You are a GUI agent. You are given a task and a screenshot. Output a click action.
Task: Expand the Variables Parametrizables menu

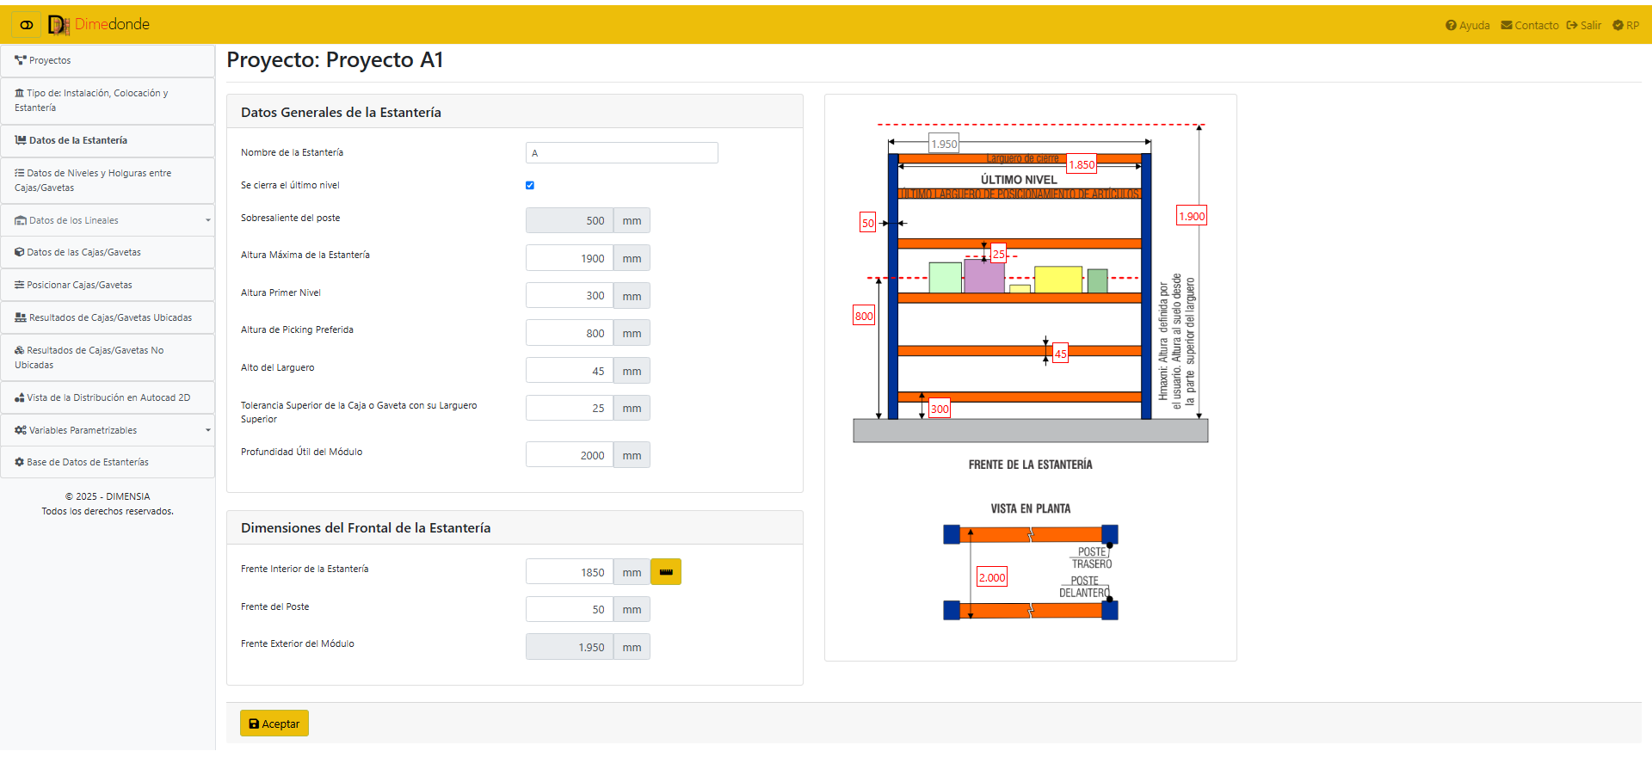point(108,430)
